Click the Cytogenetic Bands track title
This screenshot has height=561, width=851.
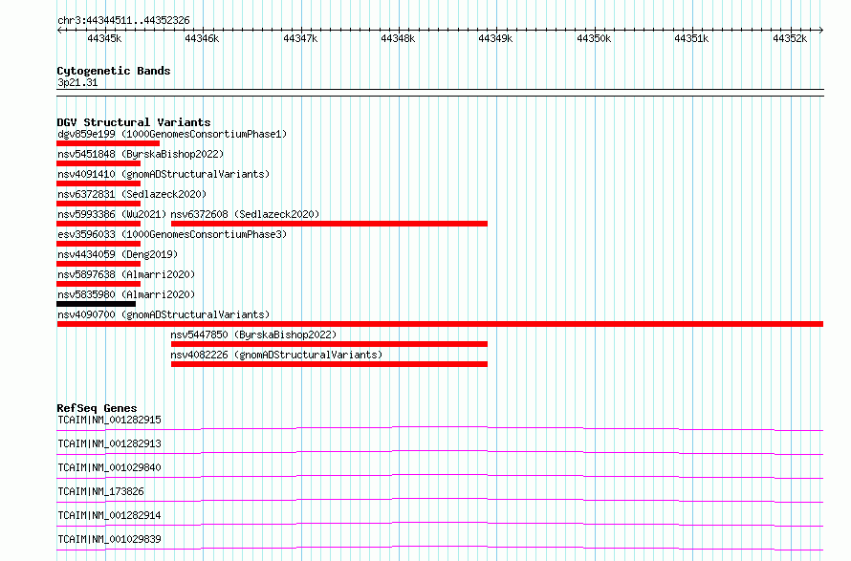point(114,71)
